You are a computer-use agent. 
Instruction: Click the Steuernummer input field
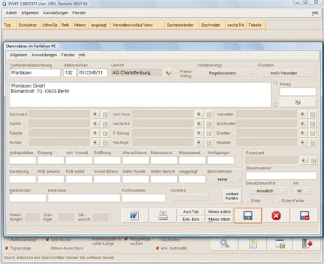click(281, 176)
